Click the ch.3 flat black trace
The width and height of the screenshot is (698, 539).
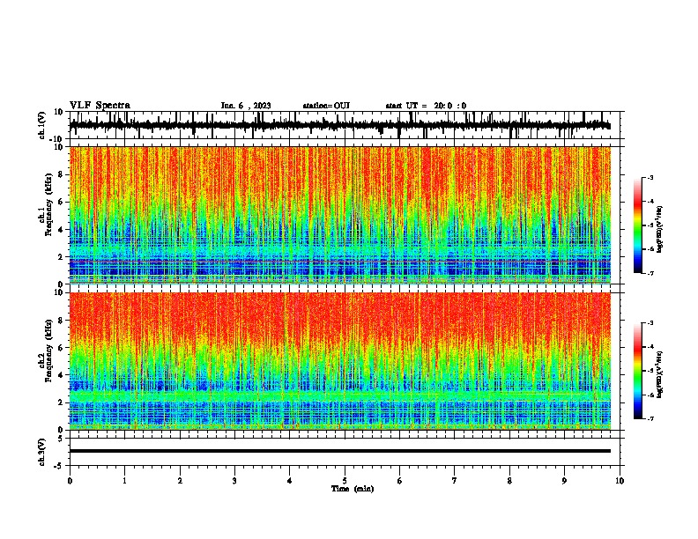point(340,451)
